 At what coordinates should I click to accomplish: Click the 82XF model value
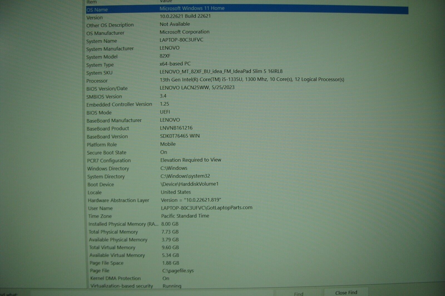[x=165, y=56]
